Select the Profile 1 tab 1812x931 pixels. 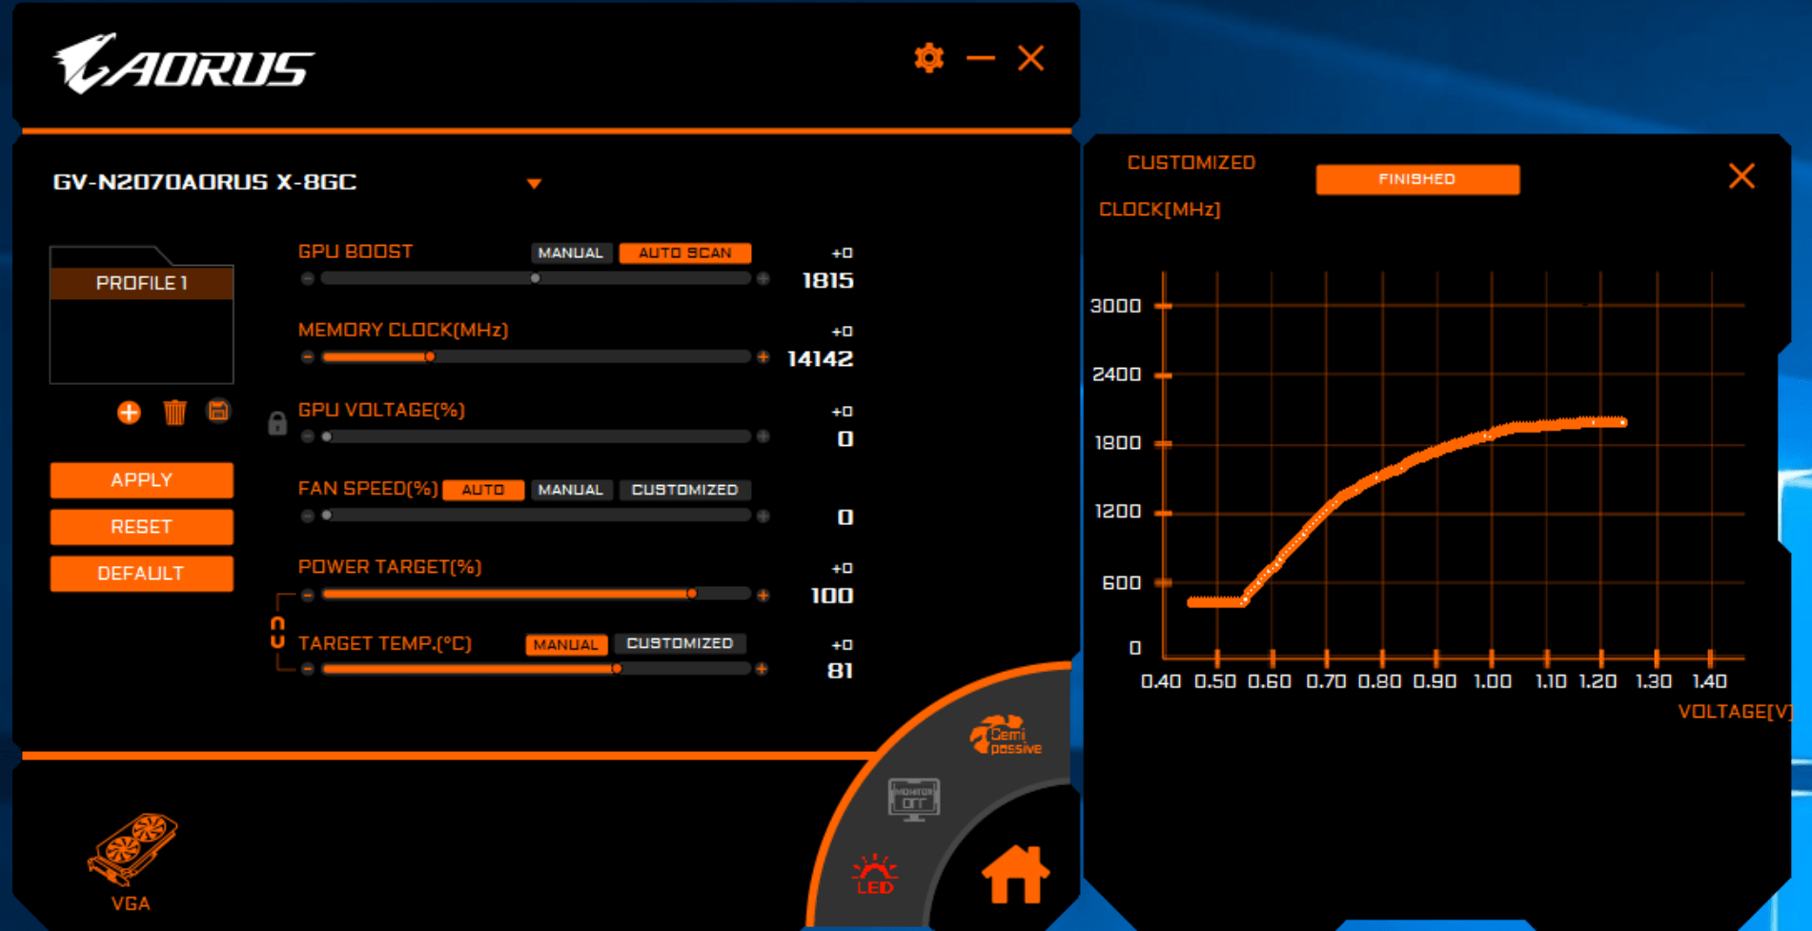click(141, 282)
